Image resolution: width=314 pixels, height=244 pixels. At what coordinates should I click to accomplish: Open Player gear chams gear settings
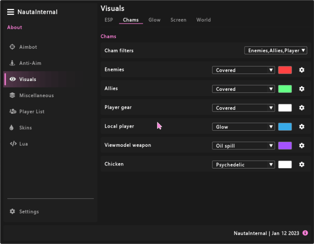(302, 108)
